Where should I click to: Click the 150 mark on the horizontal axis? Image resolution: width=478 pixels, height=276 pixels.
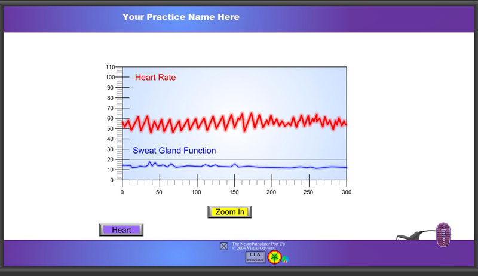click(234, 192)
